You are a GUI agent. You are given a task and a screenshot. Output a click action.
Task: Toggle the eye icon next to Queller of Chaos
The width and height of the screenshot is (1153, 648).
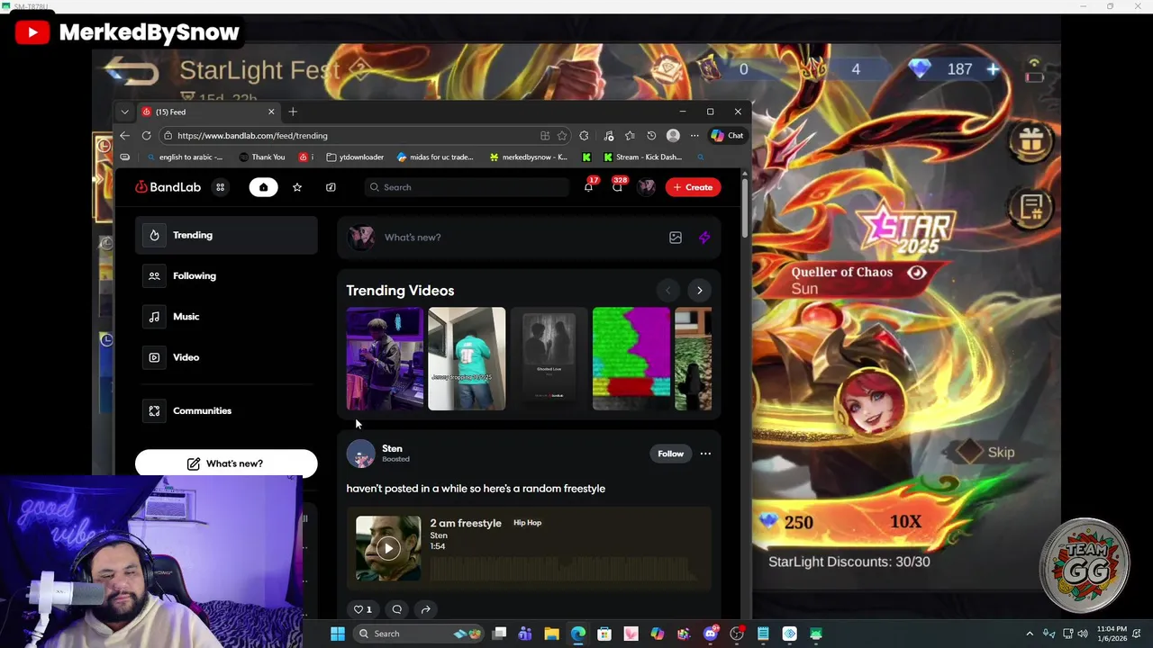(x=917, y=273)
